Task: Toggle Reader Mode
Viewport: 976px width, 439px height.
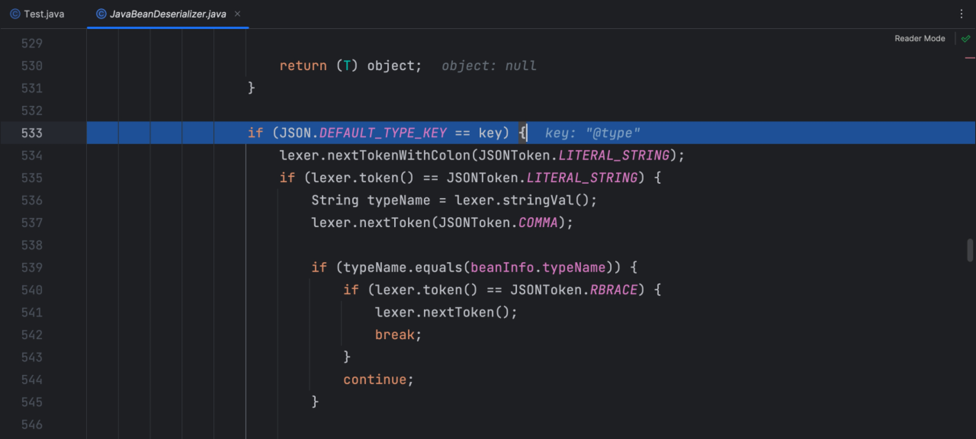Action: point(920,38)
